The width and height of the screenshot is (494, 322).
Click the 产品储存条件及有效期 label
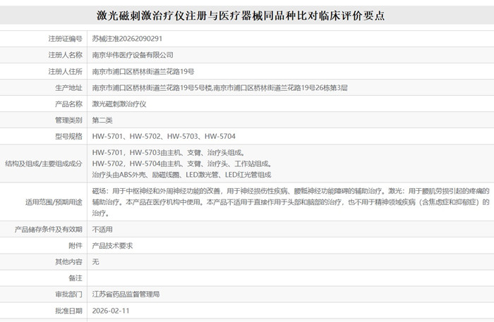pyautogui.click(x=48, y=229)
